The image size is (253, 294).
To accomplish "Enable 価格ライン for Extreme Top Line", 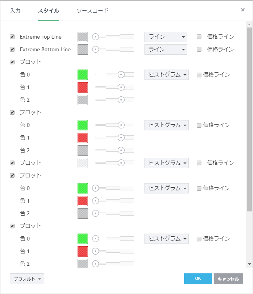I will [x=199, y=37].
